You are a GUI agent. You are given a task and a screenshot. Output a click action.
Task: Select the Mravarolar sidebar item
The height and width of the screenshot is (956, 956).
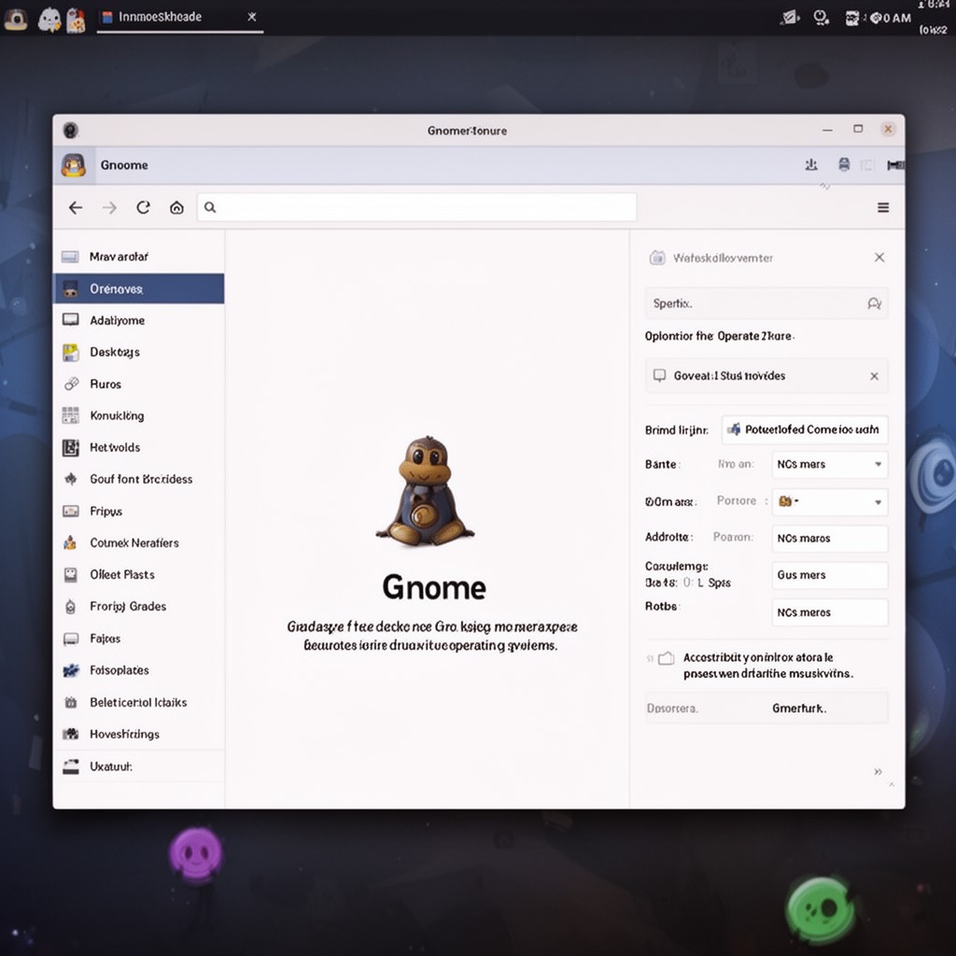[x=139, y=257]
